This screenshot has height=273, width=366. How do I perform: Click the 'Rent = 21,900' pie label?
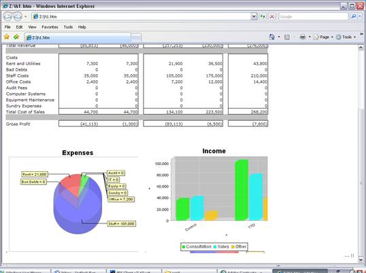coord(35,175)
